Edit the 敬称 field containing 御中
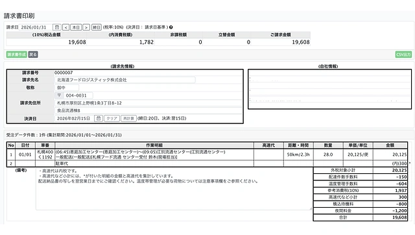The width and height of the screenshot is (415, 235). click(67, 88)
